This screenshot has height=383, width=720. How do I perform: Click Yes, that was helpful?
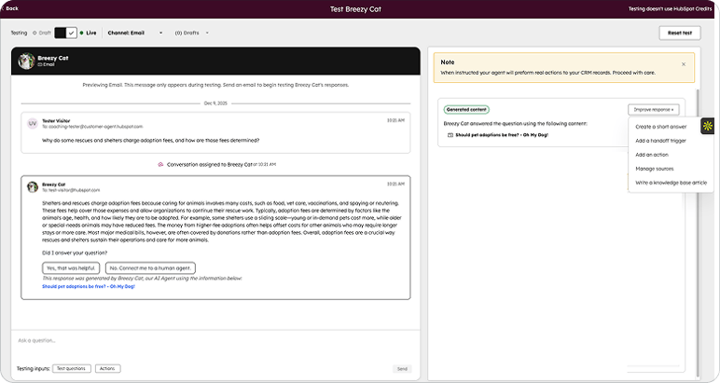[71, 267]
